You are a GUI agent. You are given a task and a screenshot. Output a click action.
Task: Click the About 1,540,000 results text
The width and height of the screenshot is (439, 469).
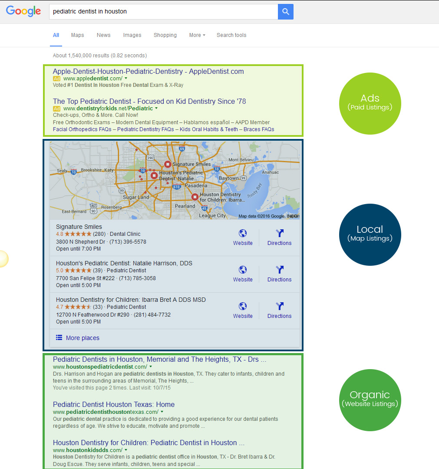pyautogui.click(x=100, y=55)
